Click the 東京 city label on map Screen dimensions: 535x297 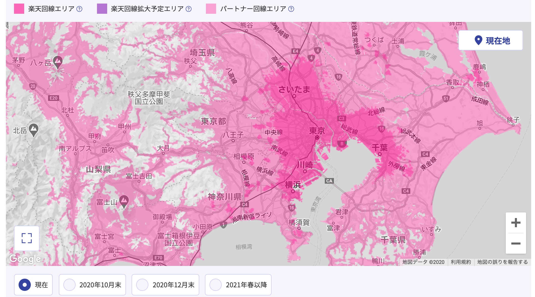(x=317, y=131)
